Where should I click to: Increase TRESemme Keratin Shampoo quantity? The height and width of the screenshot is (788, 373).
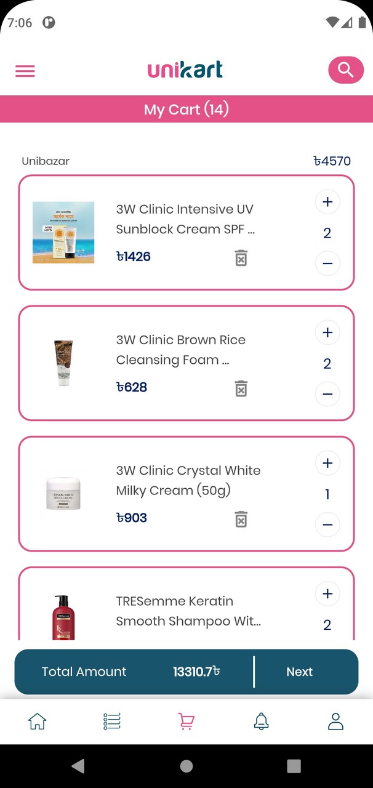(327, 593)
